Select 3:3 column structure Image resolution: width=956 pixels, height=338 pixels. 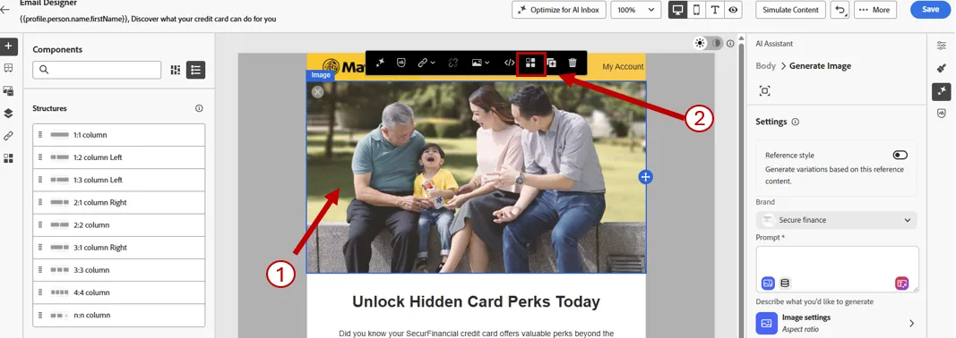[x=119, y=270]
